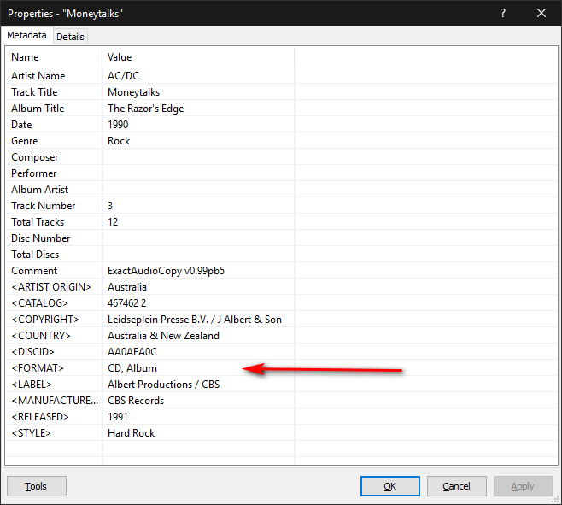
Task: Click the Track Number field label
Action: pos(43,206)
